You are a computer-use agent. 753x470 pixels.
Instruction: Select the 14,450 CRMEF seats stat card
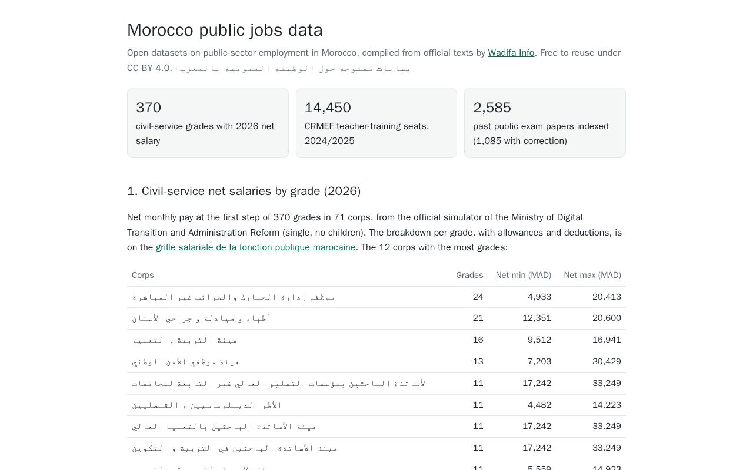click(x=376, y=123)
